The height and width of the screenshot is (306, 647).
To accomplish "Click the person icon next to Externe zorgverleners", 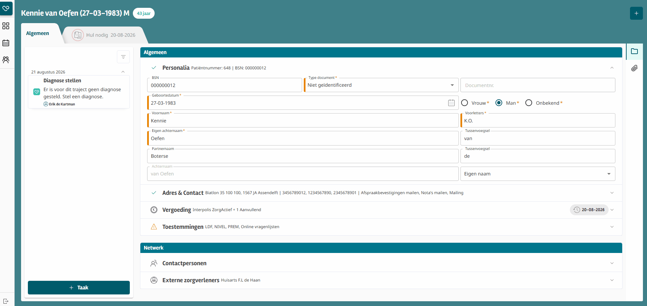I will click(x=154, y=280).
